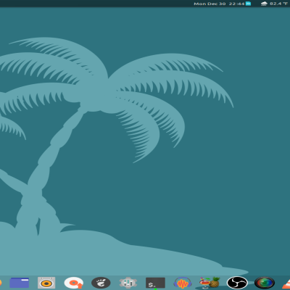The image size is (290, 290).
Task: Click the GNOME foot icon in dock
Action: (x=101, y=283)
